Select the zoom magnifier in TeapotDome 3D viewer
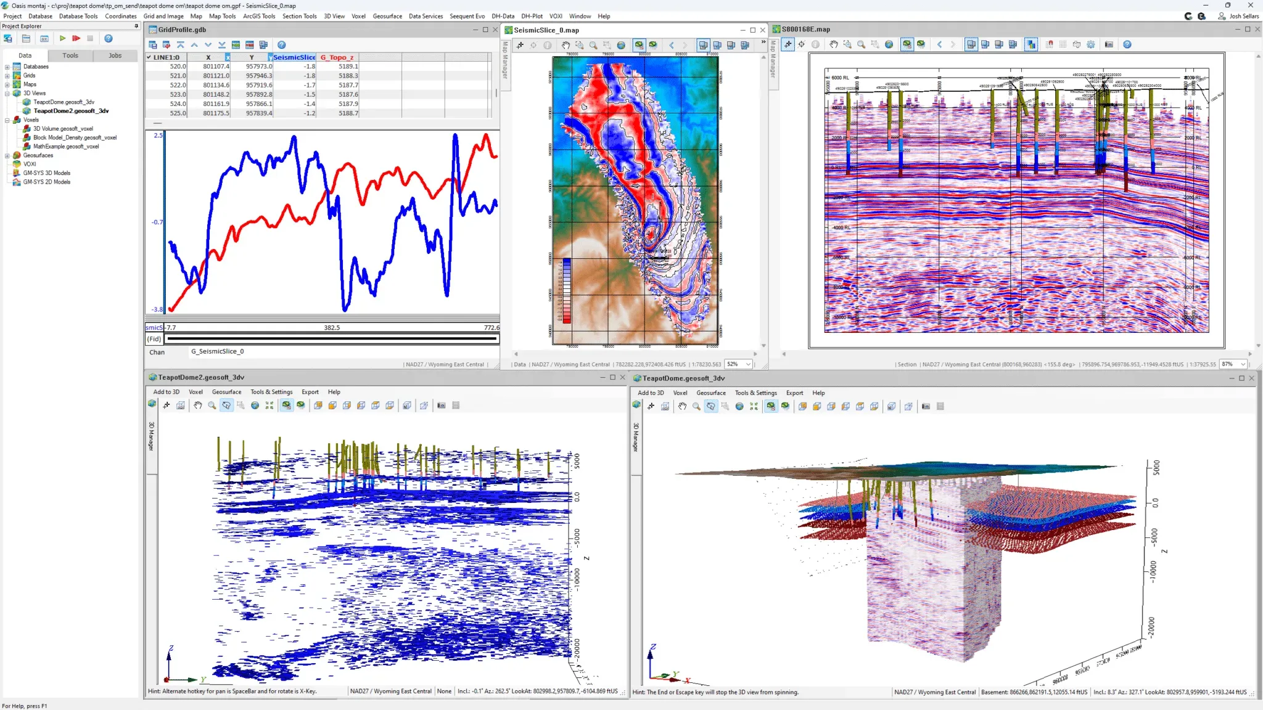This screenshot has width=1263, height=710. (696, 406)
